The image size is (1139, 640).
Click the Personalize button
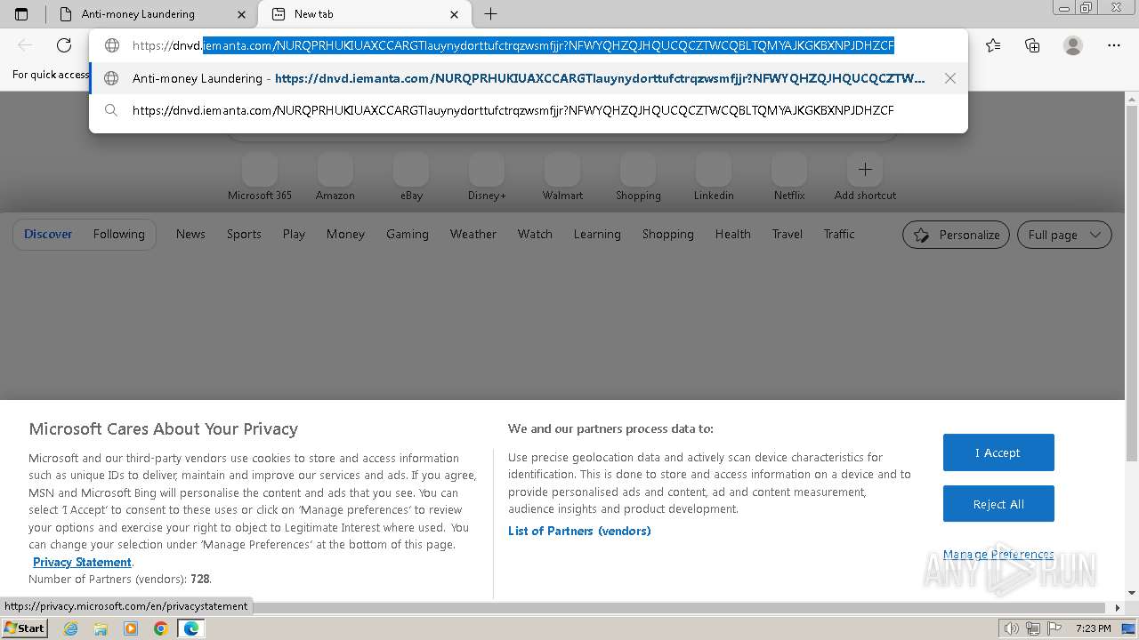[956, 235]
